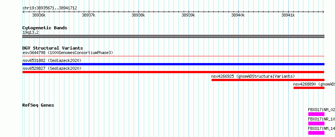The height and width of the screenshot is (137, 335).
Task: Click the FBXO17|NM_14 gene label
Action: [321, 128]
